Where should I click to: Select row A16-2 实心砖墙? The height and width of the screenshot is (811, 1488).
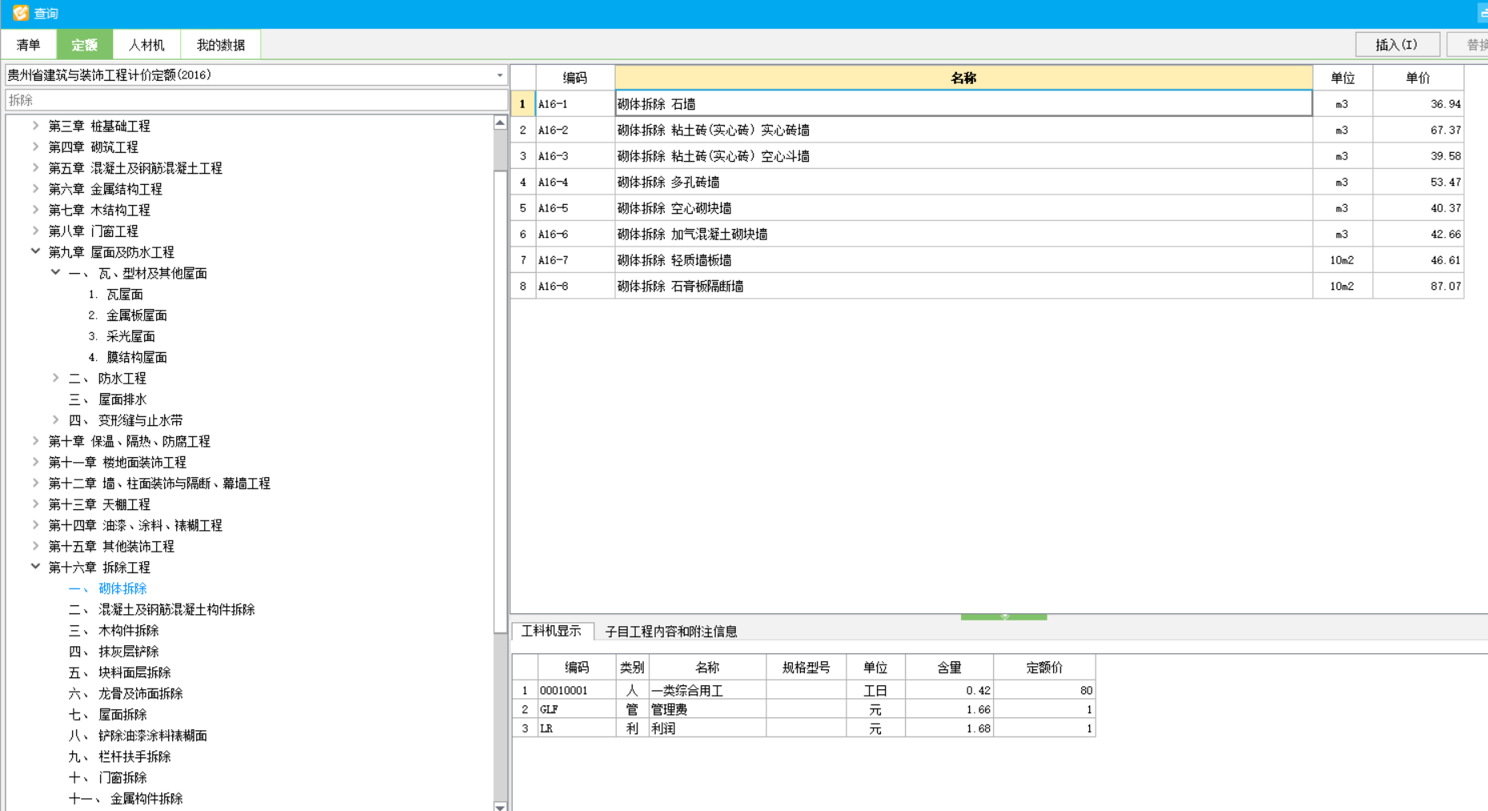[x=987, y=130]
